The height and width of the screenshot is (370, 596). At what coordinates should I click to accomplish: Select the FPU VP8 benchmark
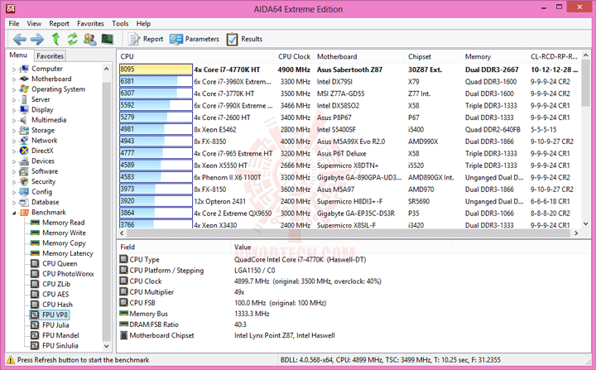pyautogui.click(x=55, y=315)
